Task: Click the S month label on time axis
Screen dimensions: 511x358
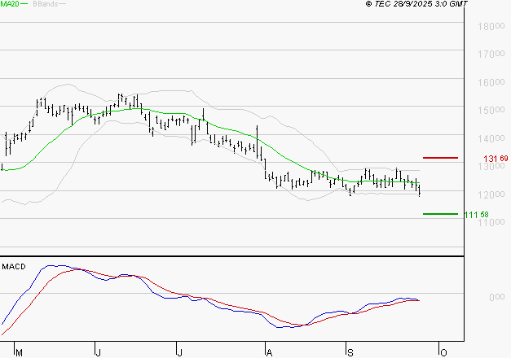Action: click(350, 352)
